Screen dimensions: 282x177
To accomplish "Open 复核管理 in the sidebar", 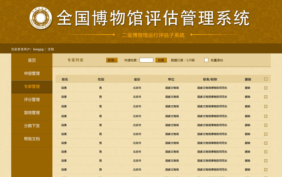I will pos(32,113).
